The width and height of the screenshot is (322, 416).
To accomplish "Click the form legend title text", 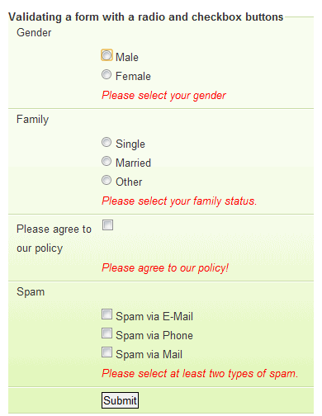I will (x=146, y=17).
